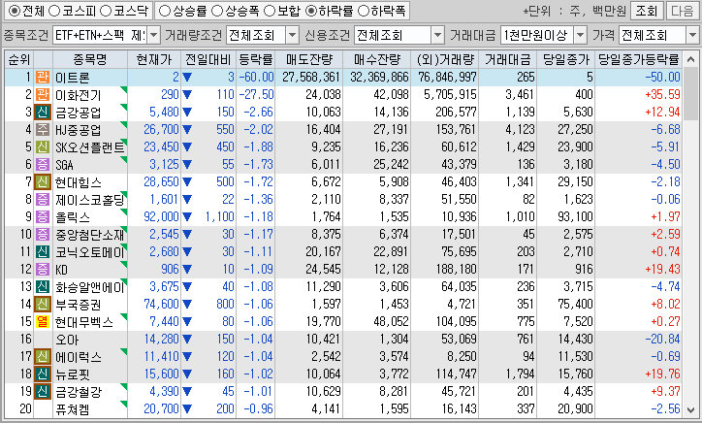This screenshot has height=423, width=702.
Task: Click the 주 badge beside HJ중공업
Action: point(43,129)
